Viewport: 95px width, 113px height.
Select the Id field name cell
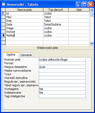(x=24, y=13)
